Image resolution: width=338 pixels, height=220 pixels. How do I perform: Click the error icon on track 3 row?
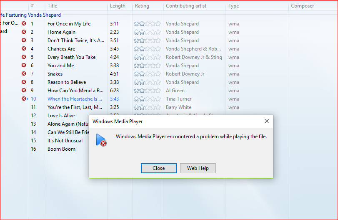24,40
